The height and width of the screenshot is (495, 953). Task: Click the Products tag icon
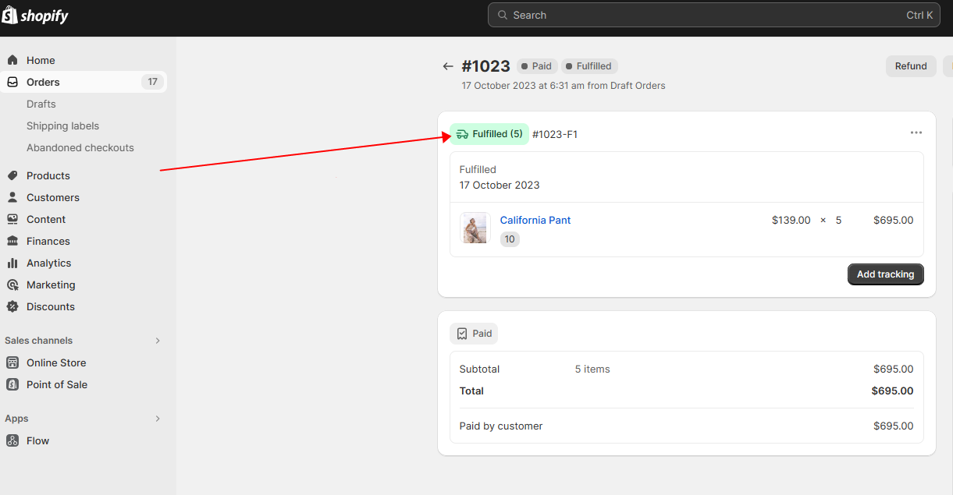click(12, 175)
